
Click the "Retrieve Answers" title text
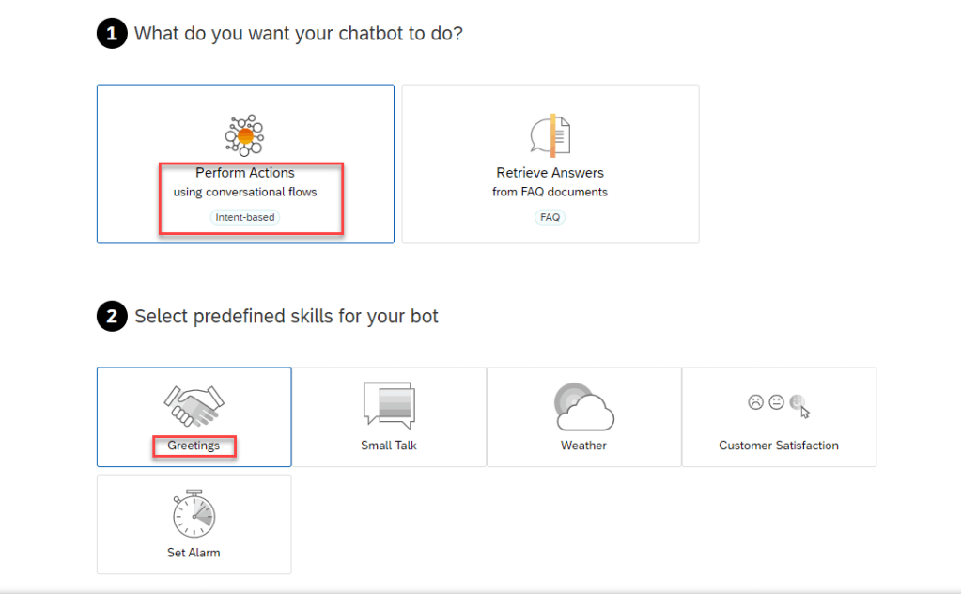(x=550, y=173)
